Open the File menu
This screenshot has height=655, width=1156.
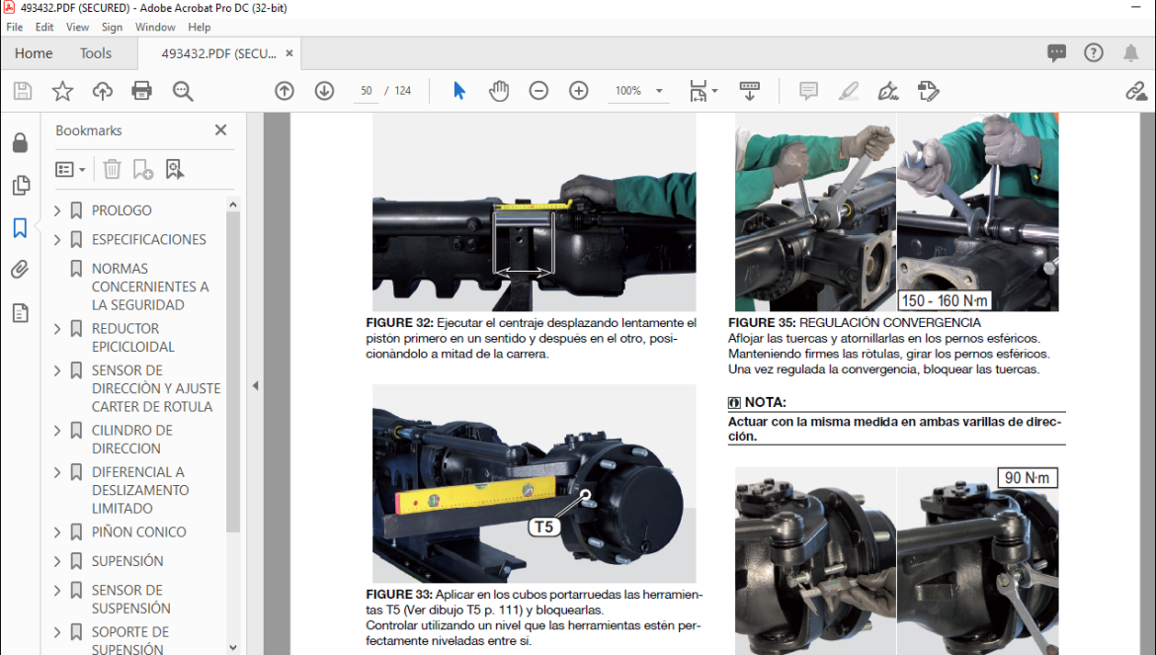[x=14, y=27]
